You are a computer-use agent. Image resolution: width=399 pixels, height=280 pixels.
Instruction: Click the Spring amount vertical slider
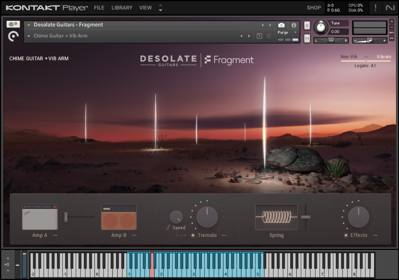point(306,217)
